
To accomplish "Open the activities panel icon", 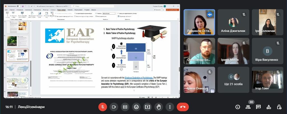I will click(269, 107).
